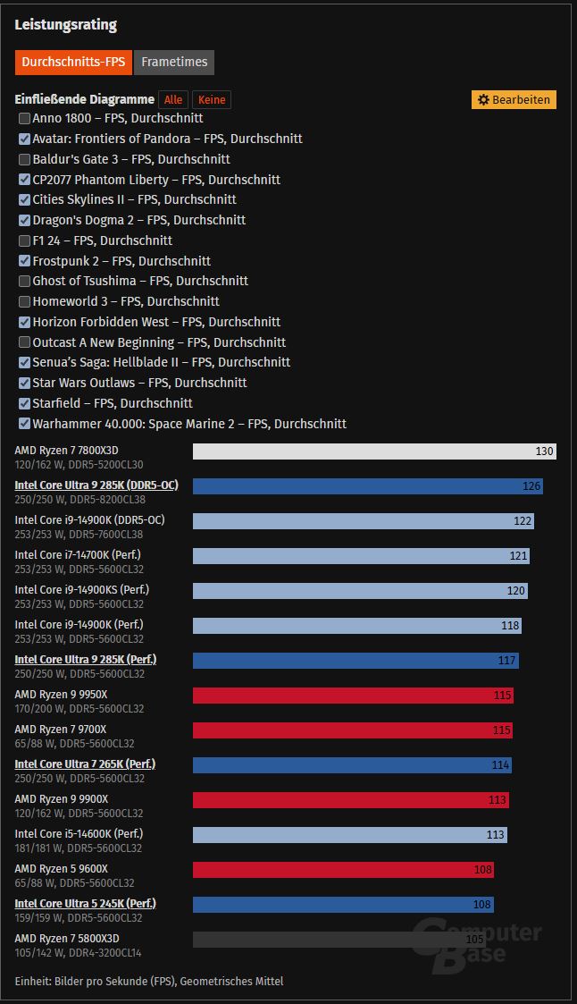Open Intel Core Ultra 9 285K (Perf.) link

click(86, 660)
